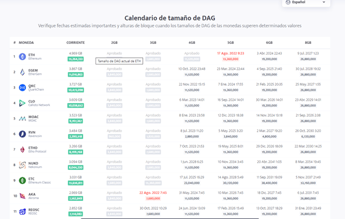The height and width of the screenshot is (219, 345).
Task: Click the EtherGem coin logo icon
Action: [x=22, y=72]
